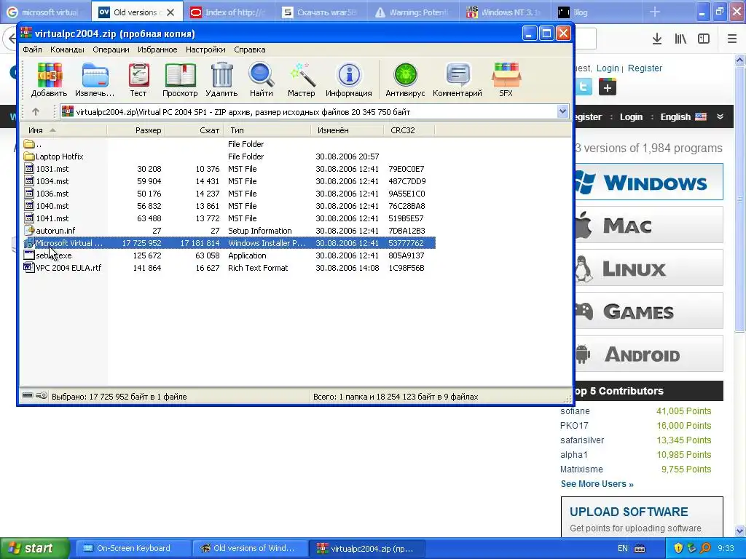Click the drive icon in WinRAR status bar
Viewport: 746px width, 559px height.
coord(28,395)
